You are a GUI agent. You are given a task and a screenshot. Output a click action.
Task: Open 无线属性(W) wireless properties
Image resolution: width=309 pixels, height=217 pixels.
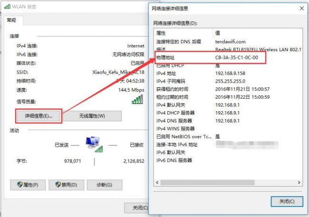click(92, 116)
